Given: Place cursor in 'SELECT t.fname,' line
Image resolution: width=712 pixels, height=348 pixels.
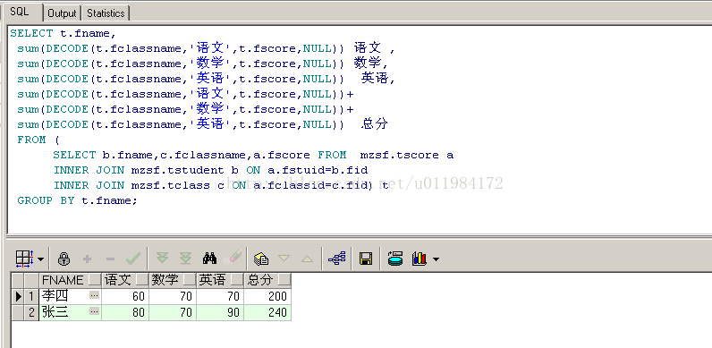Looking at the screenshot, I should tap(64, 33).
